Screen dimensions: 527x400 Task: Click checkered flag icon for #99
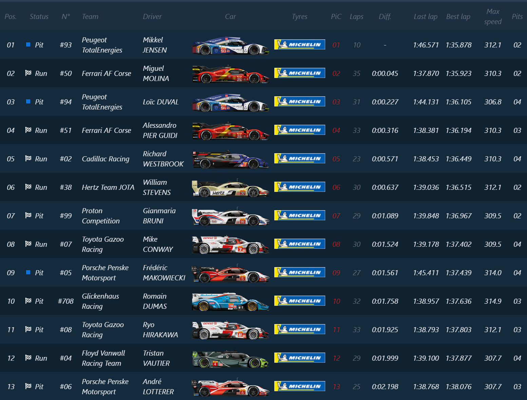[28, 215]
